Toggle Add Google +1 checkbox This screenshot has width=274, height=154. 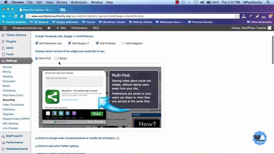[69, 43]
